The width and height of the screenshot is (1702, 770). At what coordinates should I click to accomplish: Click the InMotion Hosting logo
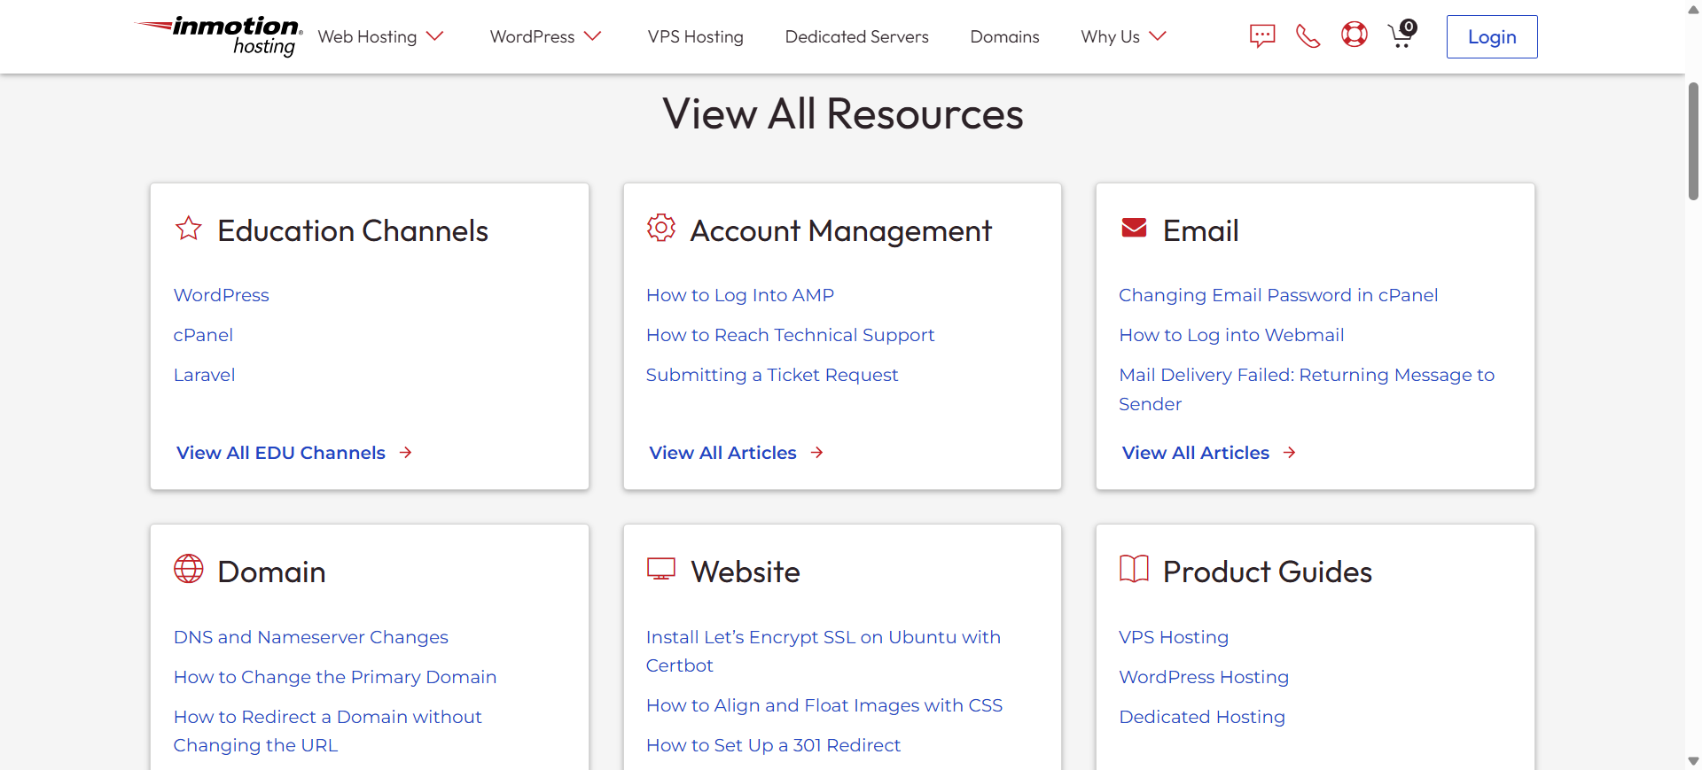[x=218, y=36]
